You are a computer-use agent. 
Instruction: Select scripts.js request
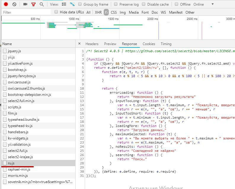(x=38, y=107)
